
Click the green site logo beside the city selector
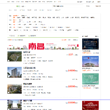(x=18, y=6)
